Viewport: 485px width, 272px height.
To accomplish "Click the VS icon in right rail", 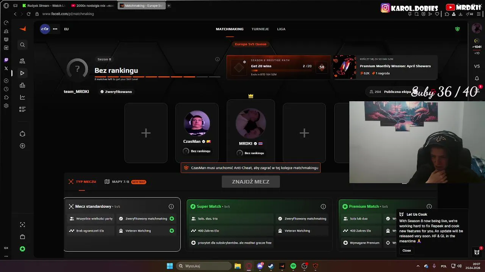I will [x=477, y=66].
